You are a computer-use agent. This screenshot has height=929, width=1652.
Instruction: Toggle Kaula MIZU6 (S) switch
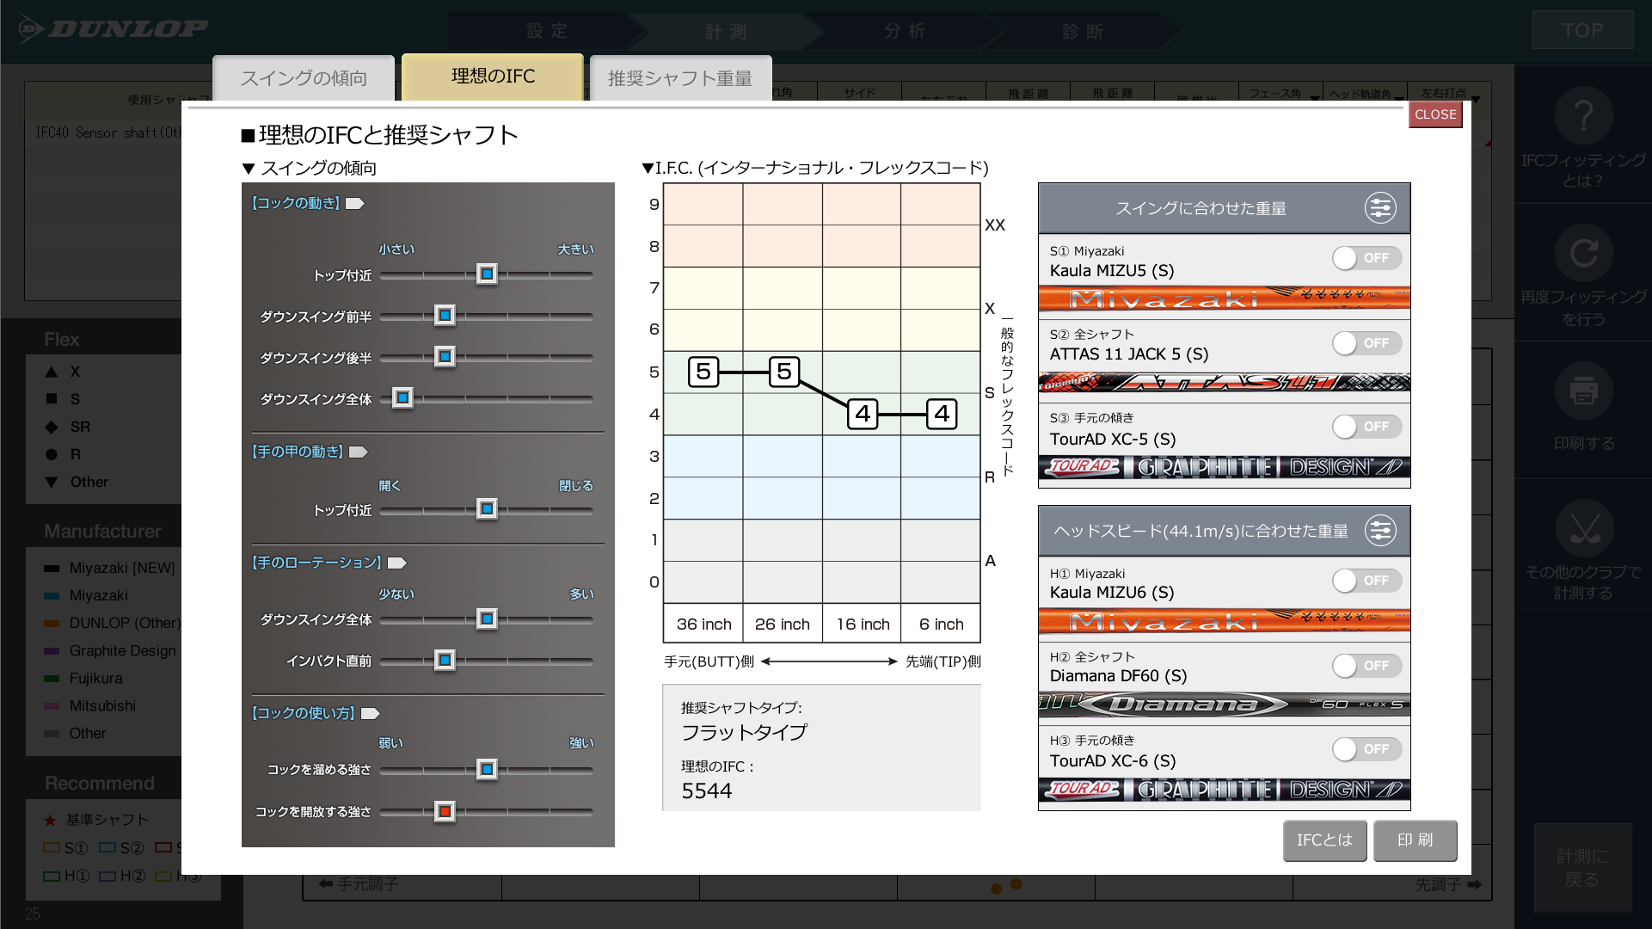pos(1366,581)
